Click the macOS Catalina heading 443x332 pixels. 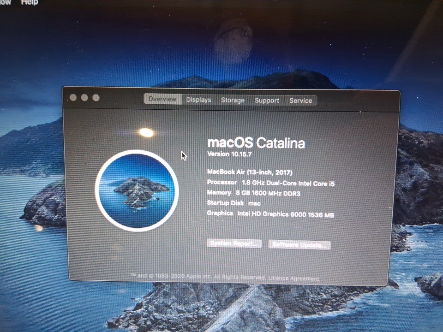pos(256,142)
